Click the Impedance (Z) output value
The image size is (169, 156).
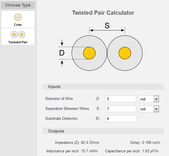pos(90,142)
